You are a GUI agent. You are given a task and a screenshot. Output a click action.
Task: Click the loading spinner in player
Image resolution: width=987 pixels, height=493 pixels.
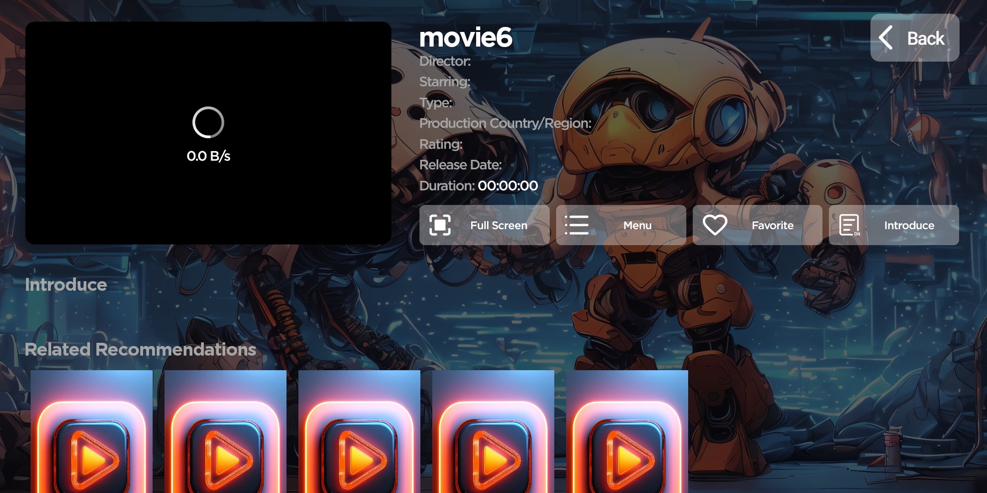coord(208,122)
